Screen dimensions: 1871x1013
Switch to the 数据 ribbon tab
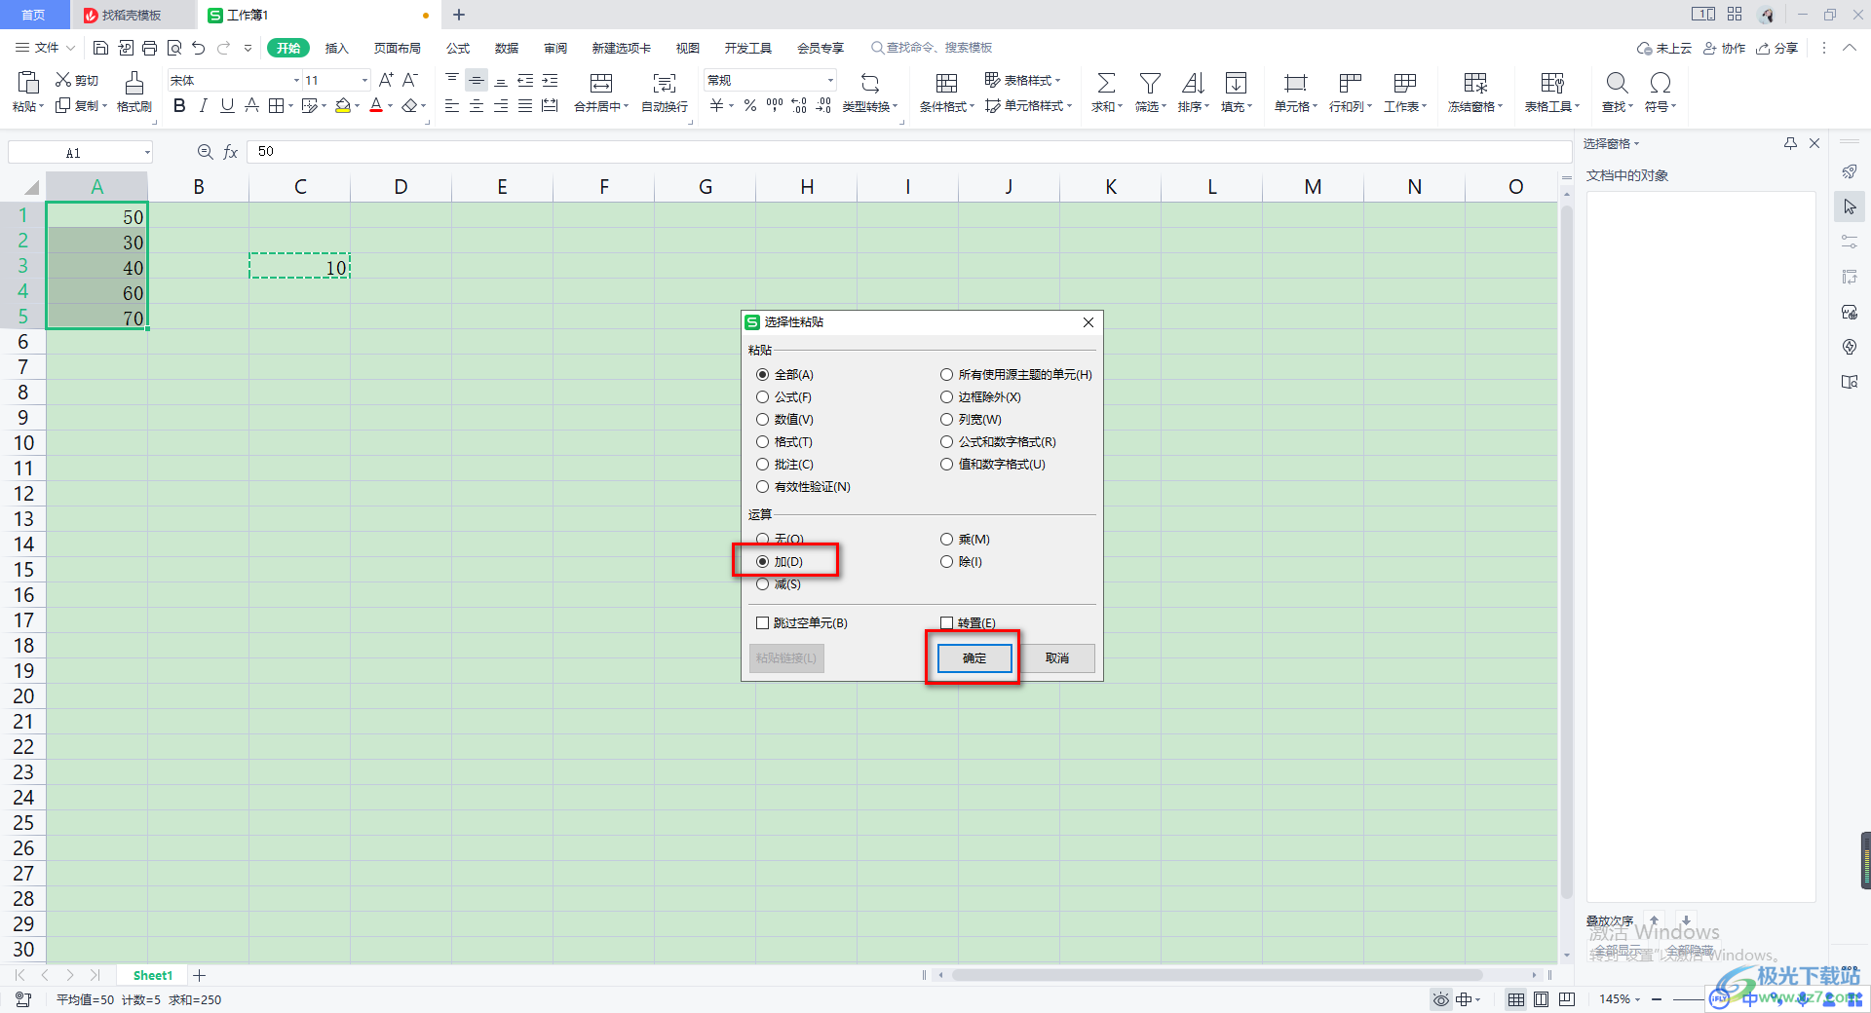[x=507, y=48]
